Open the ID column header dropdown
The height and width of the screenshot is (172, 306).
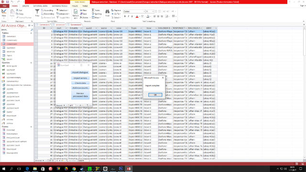(x=51, y=28)
